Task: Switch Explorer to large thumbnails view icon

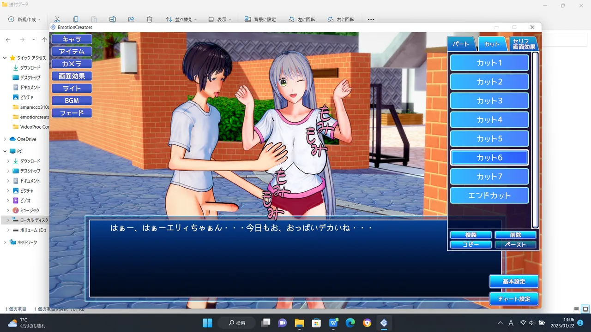Action: [585, 309]
